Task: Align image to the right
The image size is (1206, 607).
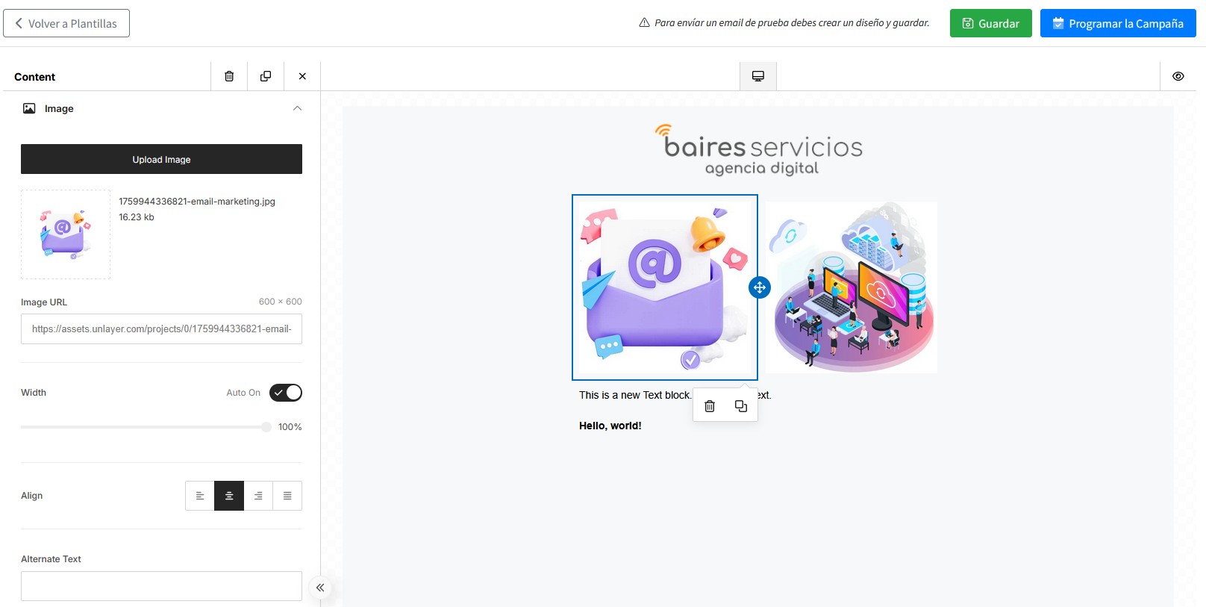Action: coord(258,496)
